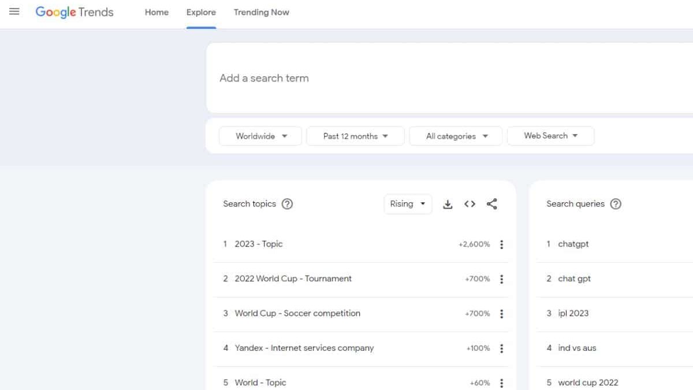
Task: Switch to Trending Now tab
Action: [261, 12]
